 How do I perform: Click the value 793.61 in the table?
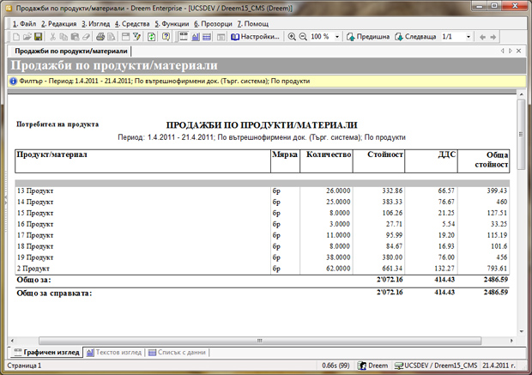tap(497, 269)
